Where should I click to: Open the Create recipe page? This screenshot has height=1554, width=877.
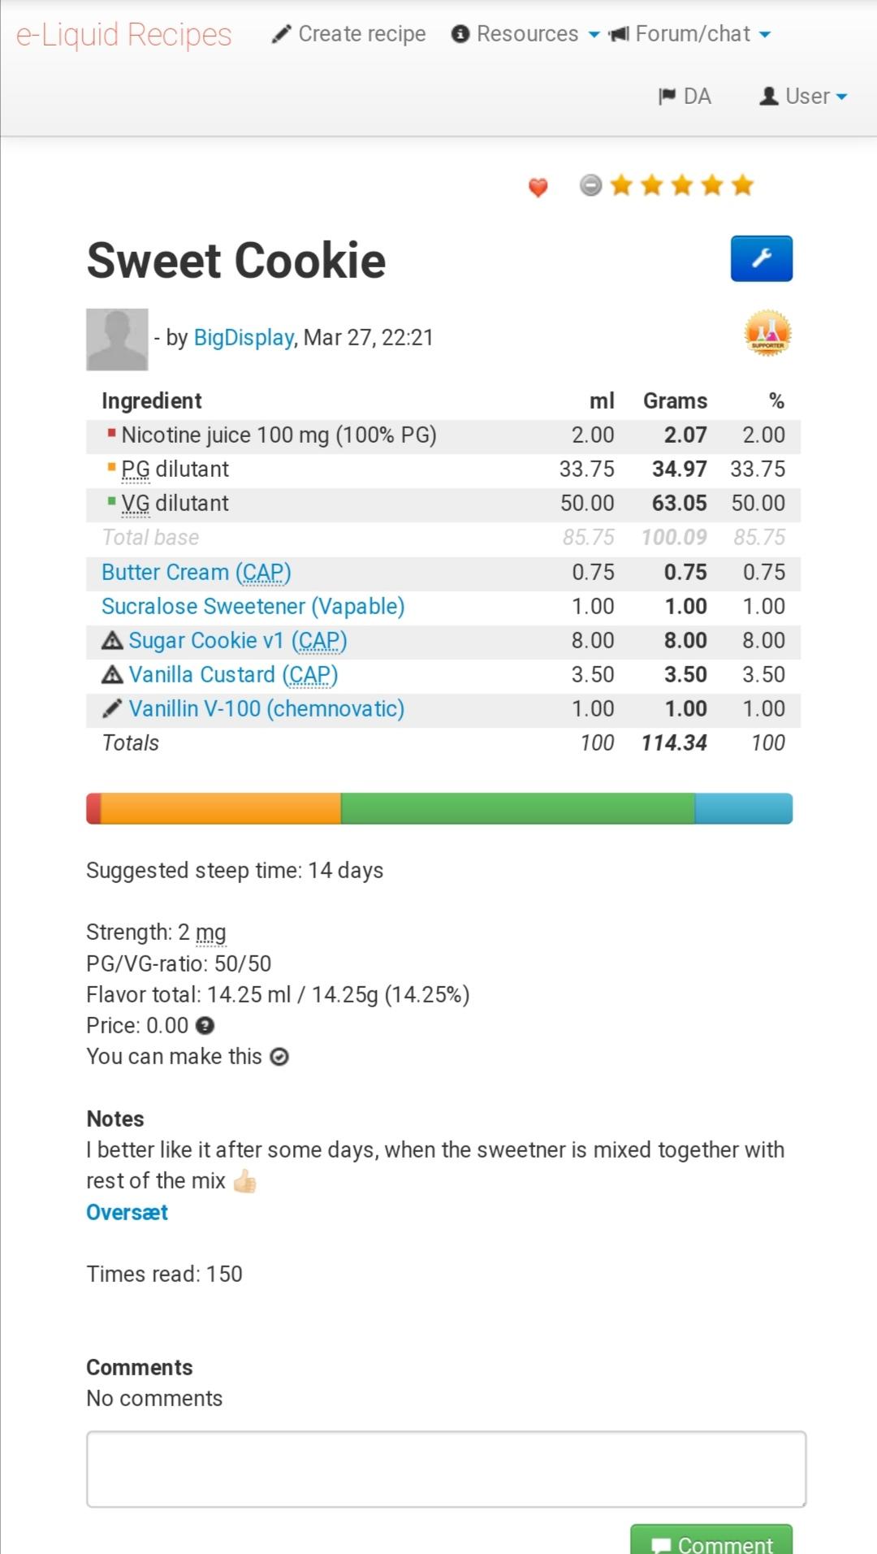349,34
